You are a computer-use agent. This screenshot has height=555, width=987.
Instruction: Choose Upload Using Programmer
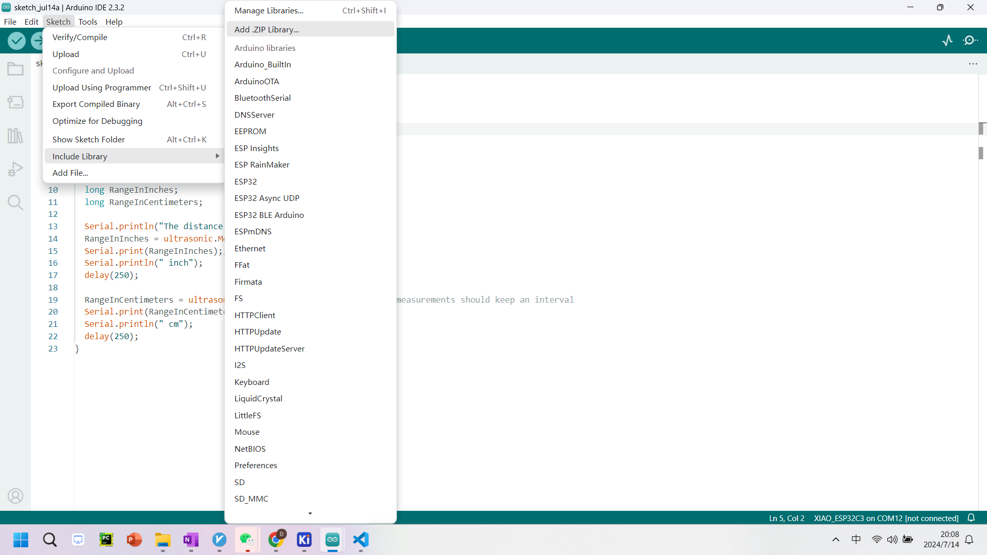point(134,87)
